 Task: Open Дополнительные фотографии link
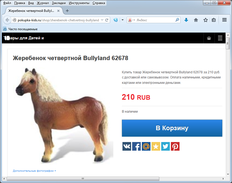(34, 171)
